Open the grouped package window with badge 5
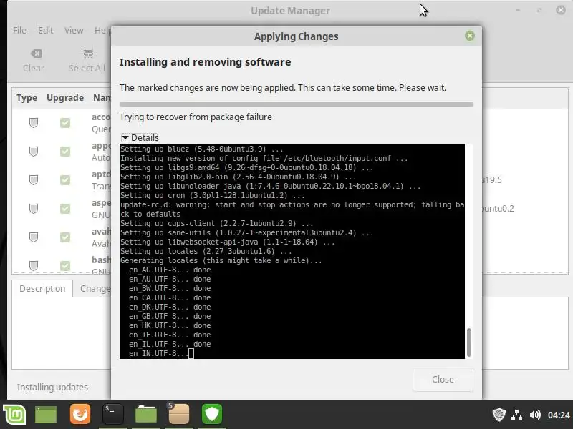 pyautogui.click(x=178, y=414)
